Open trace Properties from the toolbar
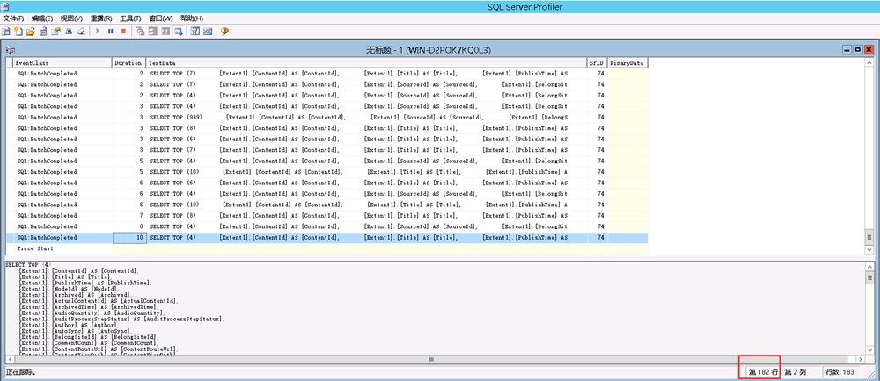 (55, 31)
